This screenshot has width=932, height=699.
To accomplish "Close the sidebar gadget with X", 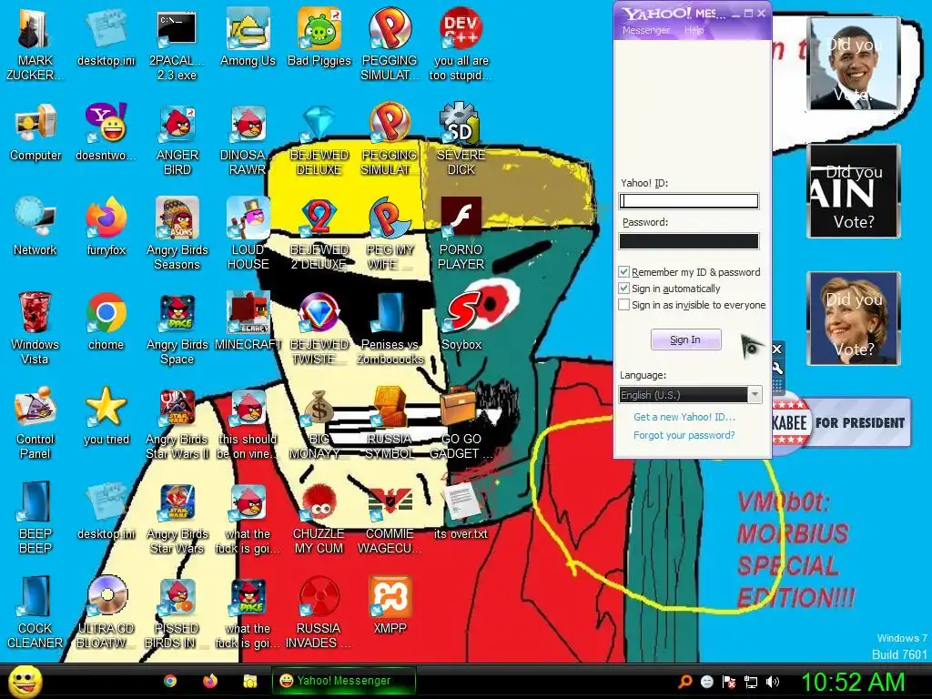I will [x=777, y=349].
